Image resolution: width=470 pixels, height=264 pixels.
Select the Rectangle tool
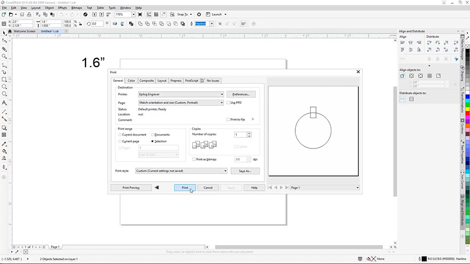coord(4,80)
